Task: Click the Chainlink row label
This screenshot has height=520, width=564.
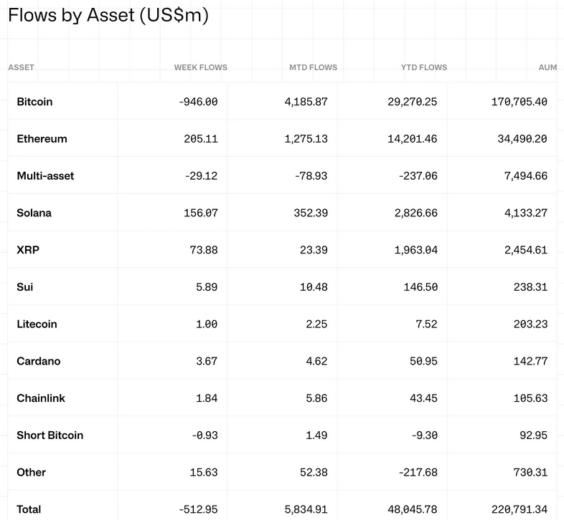Action: pos(41,398)
